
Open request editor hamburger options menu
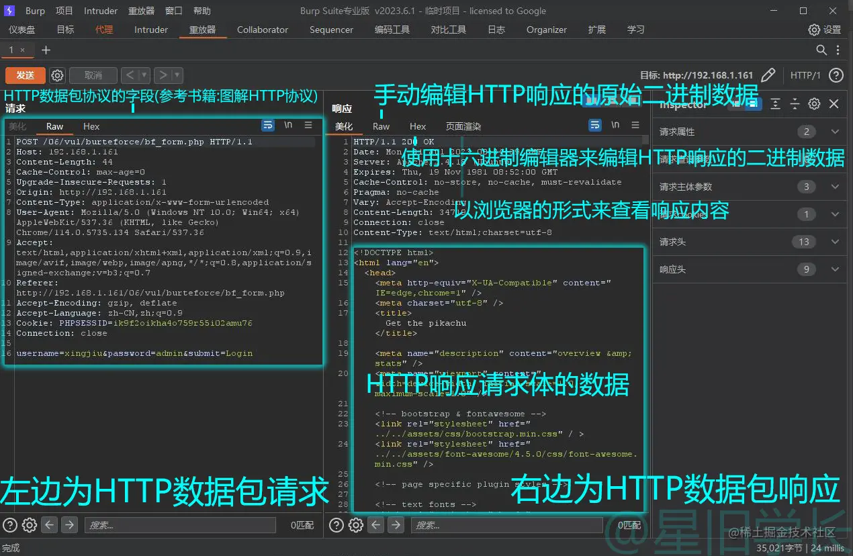coord(308,125)
